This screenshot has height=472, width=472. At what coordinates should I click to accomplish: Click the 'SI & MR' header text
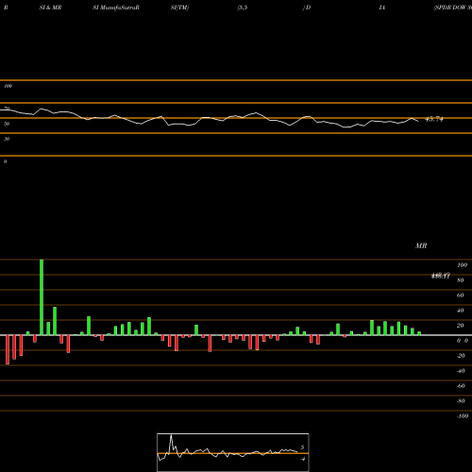pos(50,8)
